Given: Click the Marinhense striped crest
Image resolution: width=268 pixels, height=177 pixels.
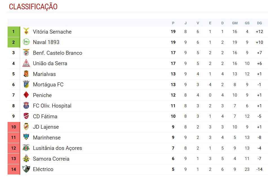Looking at the screenshot, I should [x=26, y=137].
